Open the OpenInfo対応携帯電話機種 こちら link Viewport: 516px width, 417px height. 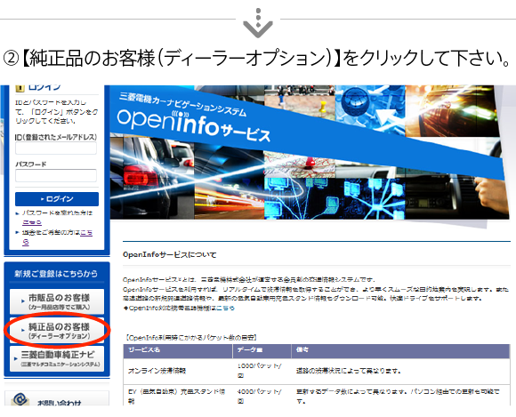click(x=225, y=309)
